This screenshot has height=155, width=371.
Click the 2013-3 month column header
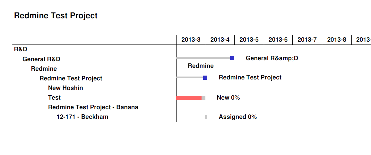pyautogui.click(x=191, y=40)
